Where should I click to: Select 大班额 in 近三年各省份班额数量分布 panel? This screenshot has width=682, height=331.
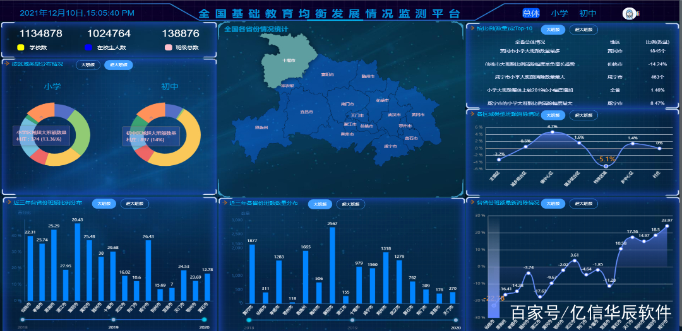(321, 204)
